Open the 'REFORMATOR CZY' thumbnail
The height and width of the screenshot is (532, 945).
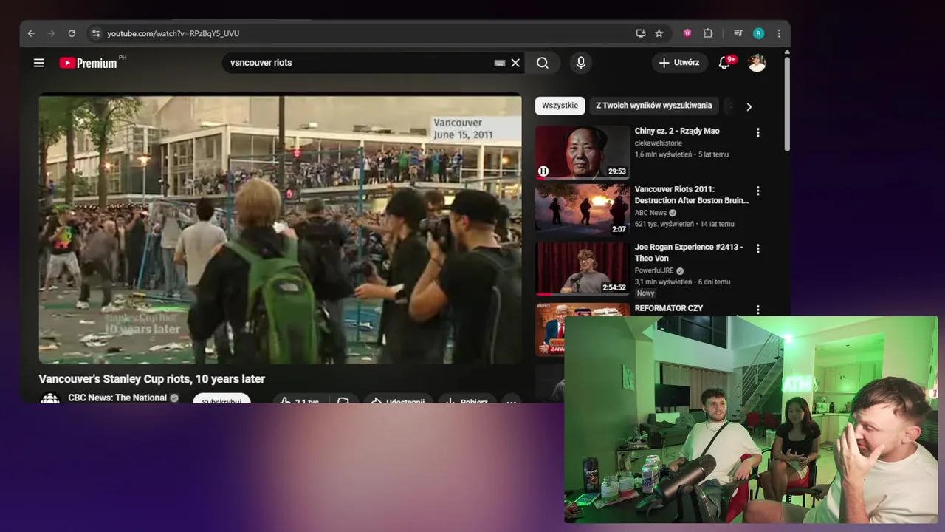[x=583, y=328]
